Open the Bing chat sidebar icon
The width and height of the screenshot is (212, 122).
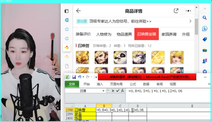pos(205,28)
